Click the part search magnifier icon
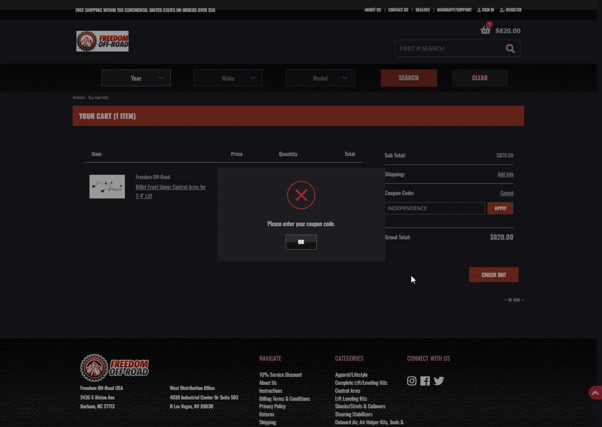 (510, 49)
